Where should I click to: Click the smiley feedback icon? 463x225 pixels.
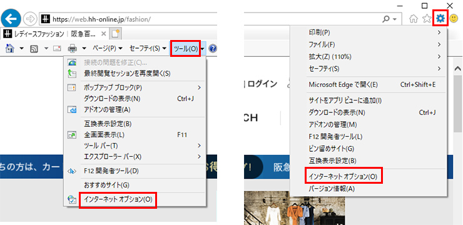pyautogui.click(x=454, y=19)
